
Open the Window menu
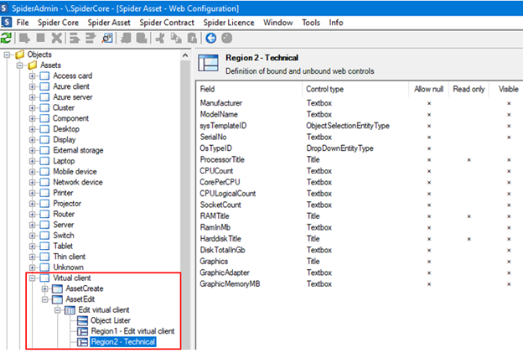pyautogui.click(x=278, y=23)
